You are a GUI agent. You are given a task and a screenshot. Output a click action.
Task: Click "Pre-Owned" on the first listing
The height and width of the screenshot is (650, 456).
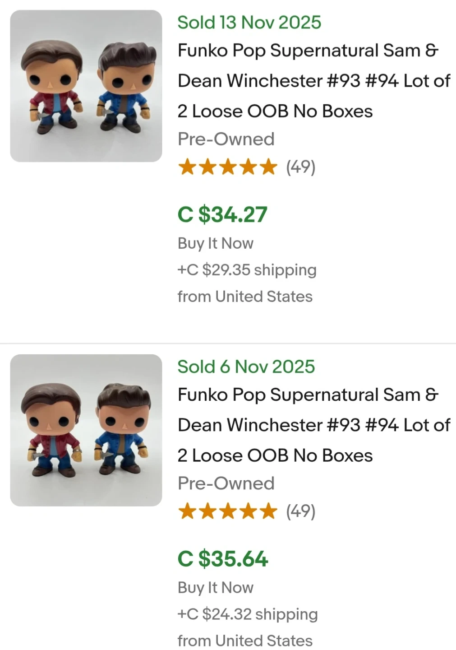(226, 139)
